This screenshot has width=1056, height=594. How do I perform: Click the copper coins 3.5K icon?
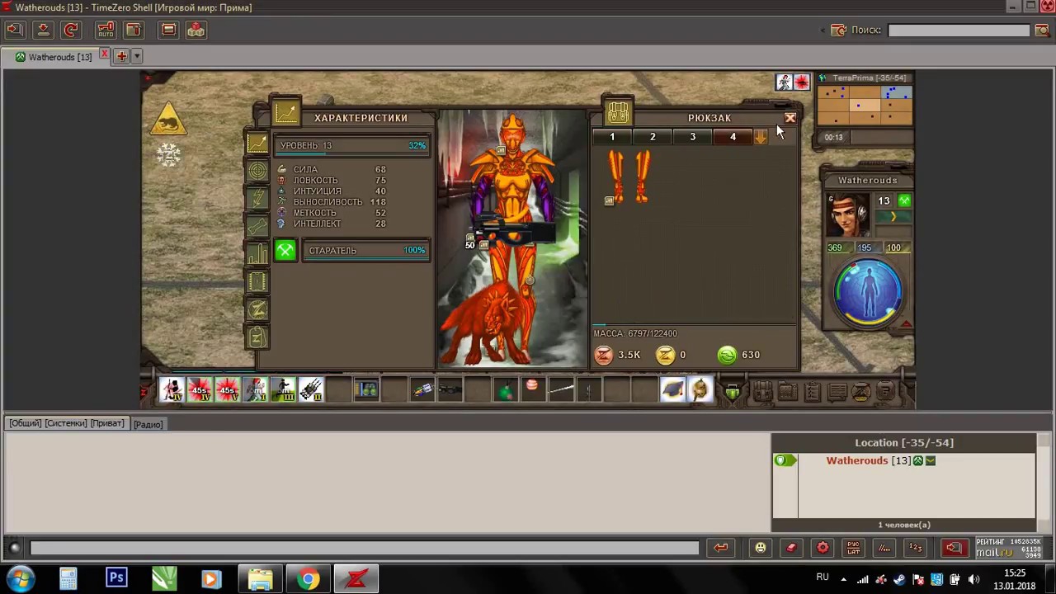tap(604, 355)
